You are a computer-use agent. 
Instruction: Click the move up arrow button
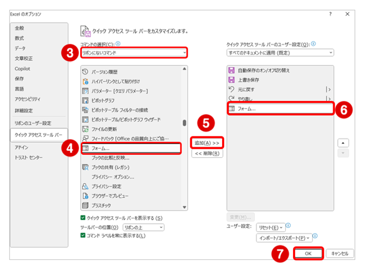[x=343, y=143]
